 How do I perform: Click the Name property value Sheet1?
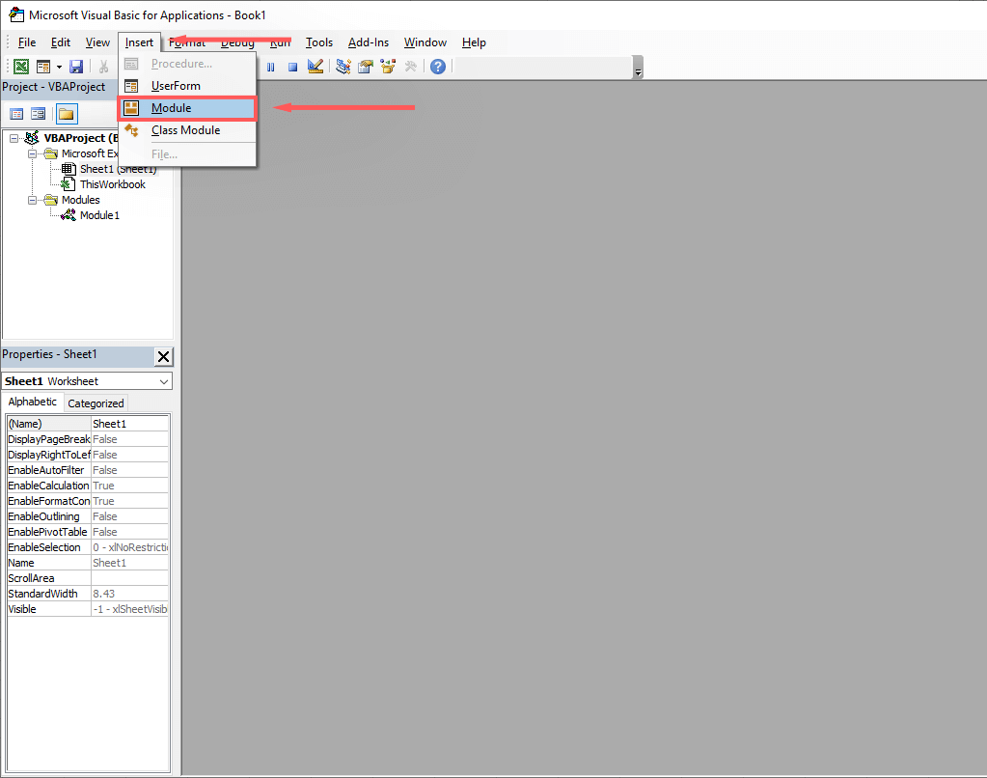point(129,563)
